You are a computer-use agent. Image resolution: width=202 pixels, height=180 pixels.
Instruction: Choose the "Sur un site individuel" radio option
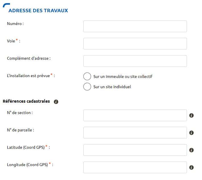click(x=87, y=86)
